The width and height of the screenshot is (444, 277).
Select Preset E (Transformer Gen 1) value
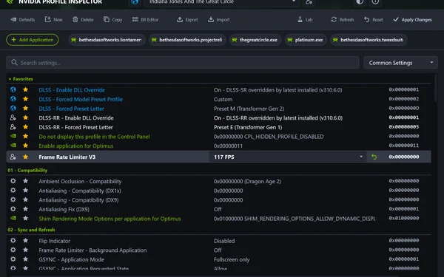click(248, 127)
